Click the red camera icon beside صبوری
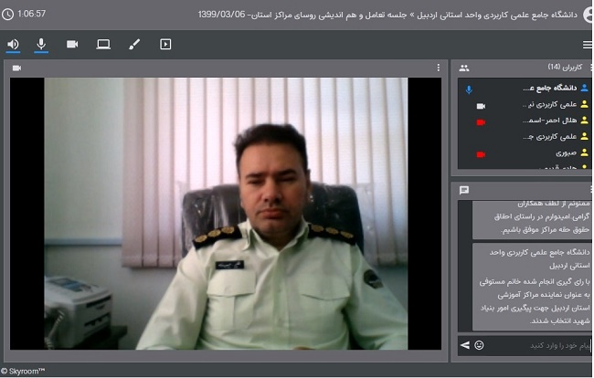The image size is (594, 378). pyautogui.click(x=481, y=153)
